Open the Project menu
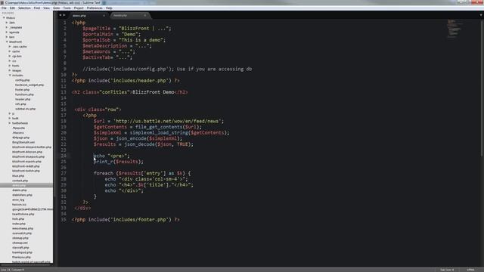This screenshot has width=484, height=272. pos(79,8)
